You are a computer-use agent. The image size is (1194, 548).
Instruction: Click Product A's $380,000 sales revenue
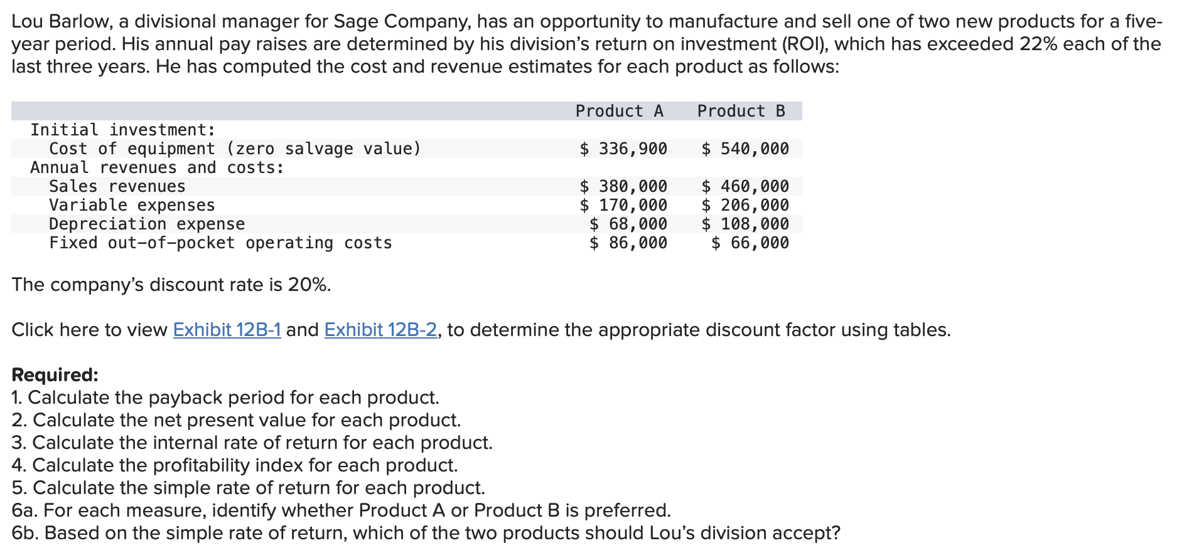tap(623, 186)
